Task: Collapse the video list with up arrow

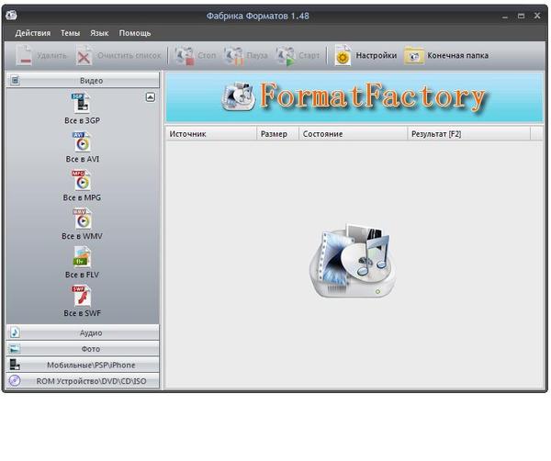Action: pyautogui.click(x=151, y=97)
